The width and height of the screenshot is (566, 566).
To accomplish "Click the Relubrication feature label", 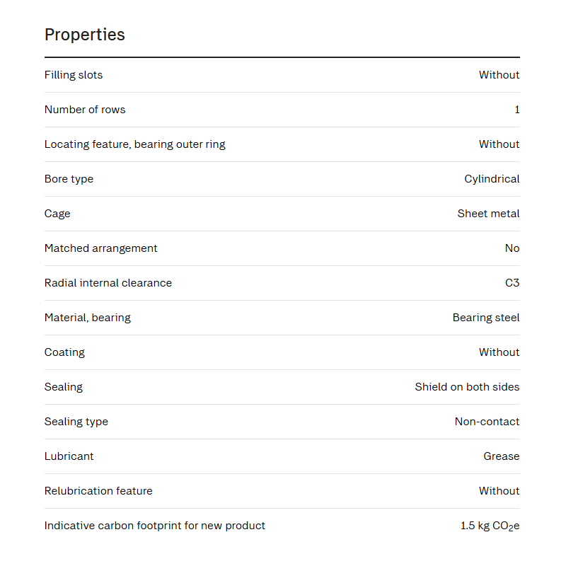I will coord(98,490).
